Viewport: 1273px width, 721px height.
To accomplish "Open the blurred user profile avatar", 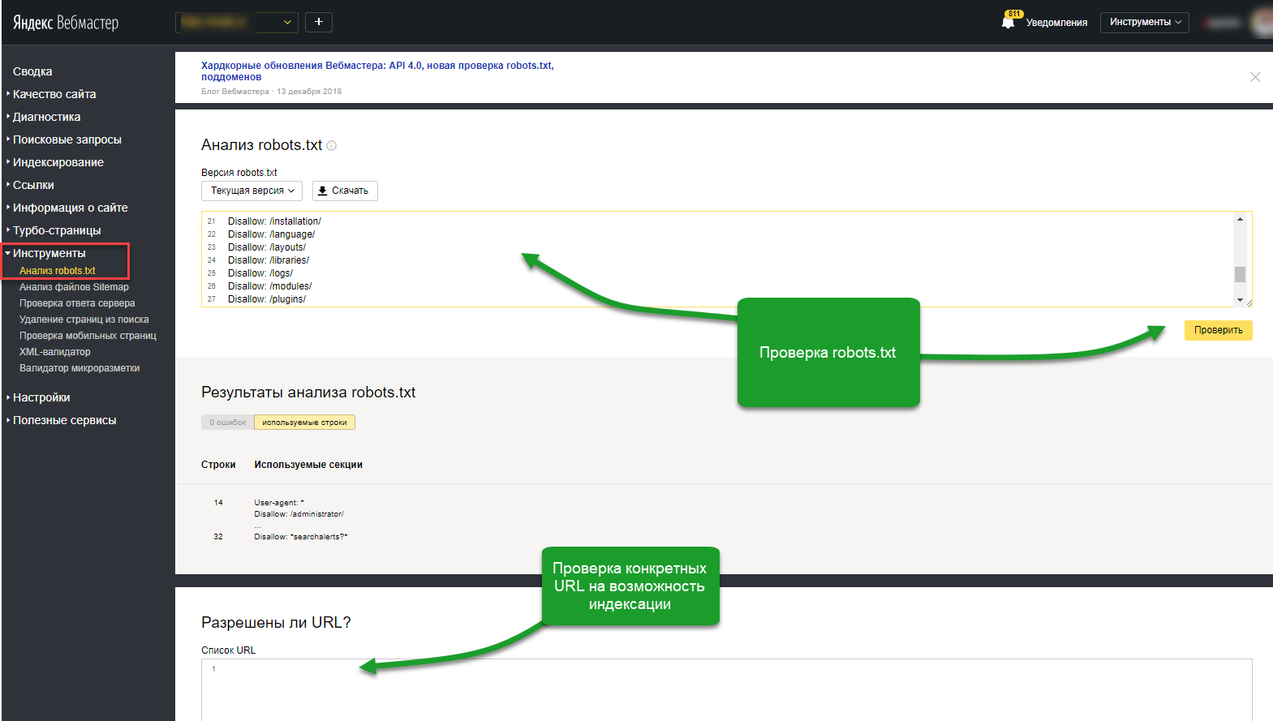I will pyautogui.click(x=1263, y=23).
